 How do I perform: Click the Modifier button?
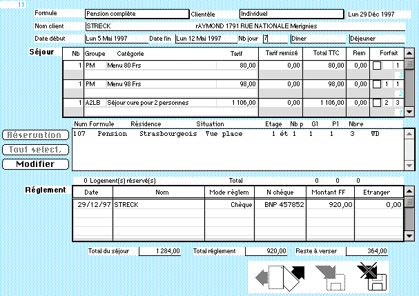tap(35, 164)
